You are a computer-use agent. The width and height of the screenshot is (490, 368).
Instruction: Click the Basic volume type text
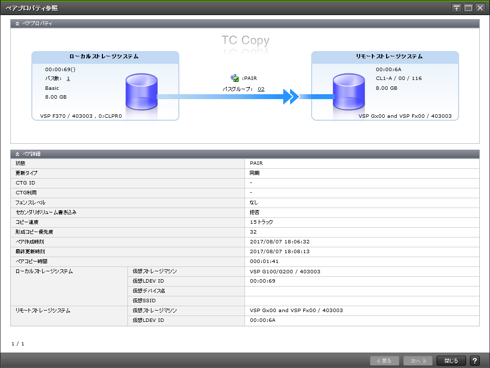point(52,88)
